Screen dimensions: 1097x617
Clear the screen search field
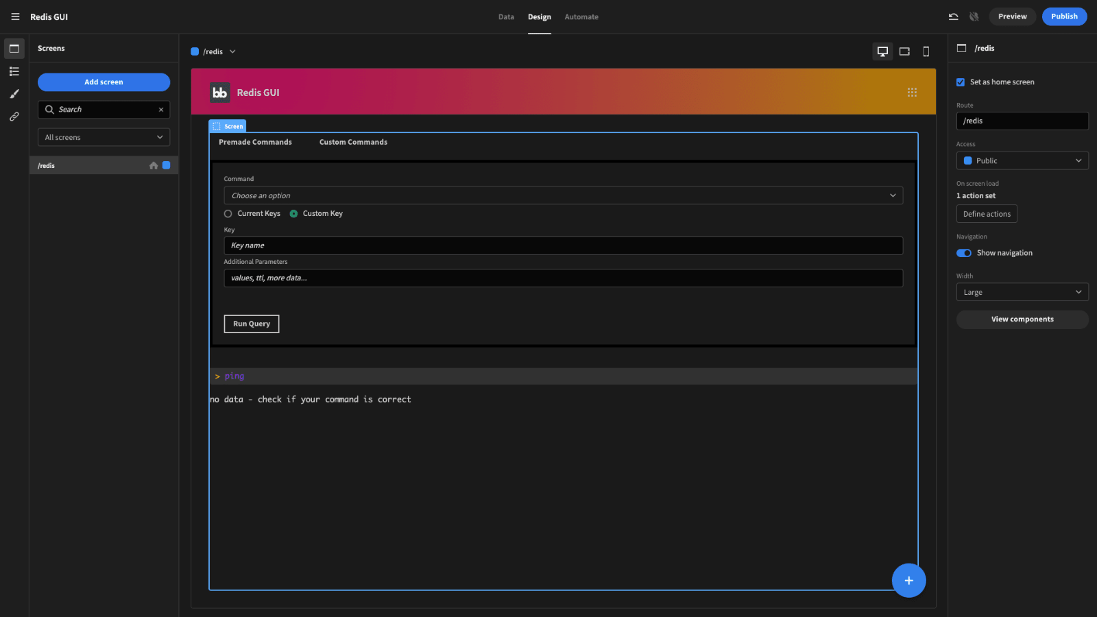click(x=161, y=110)
